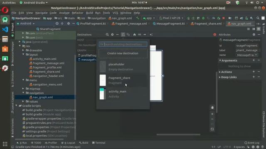Click Search Everywhere magnifier icon

tap(258, 18)
